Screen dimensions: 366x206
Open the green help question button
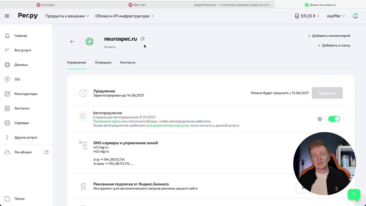(x=354, y=194)
